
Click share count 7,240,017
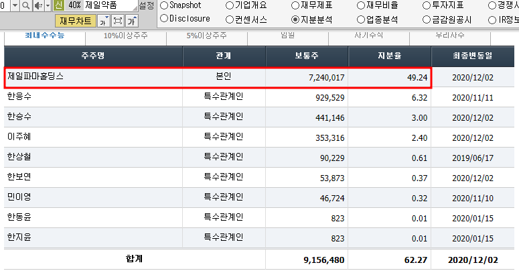point(326,78)
